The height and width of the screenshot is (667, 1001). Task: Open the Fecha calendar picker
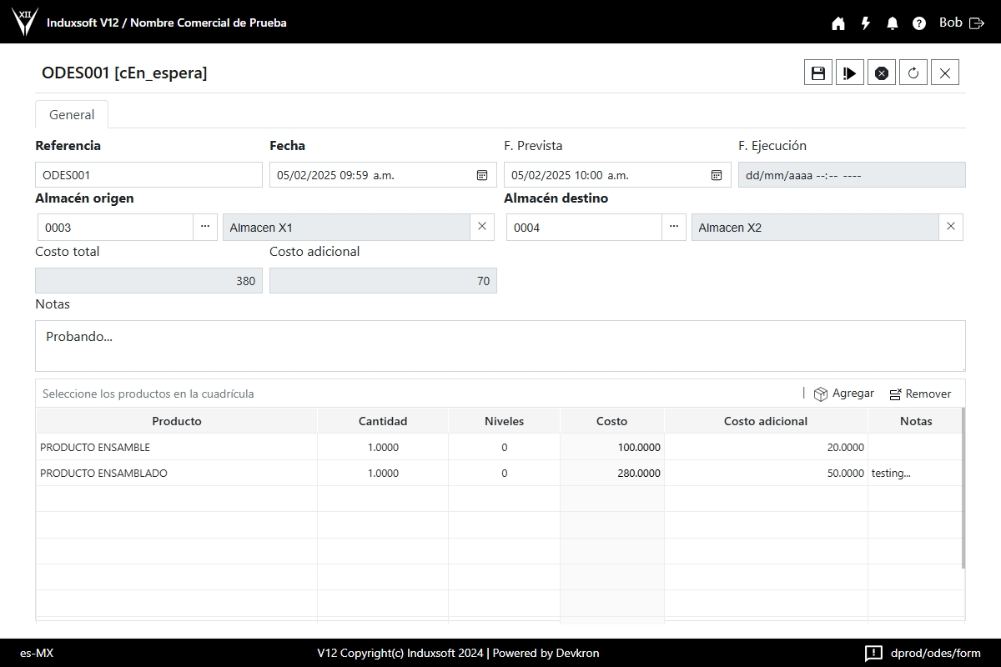click(482, 175)
